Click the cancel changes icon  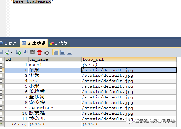[x=46, y=52]
